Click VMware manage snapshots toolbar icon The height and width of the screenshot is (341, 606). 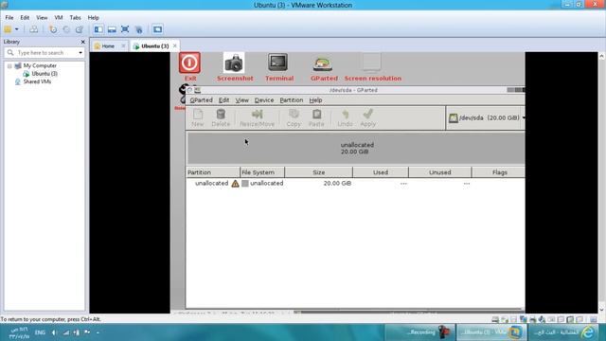[x=80, y=29]
